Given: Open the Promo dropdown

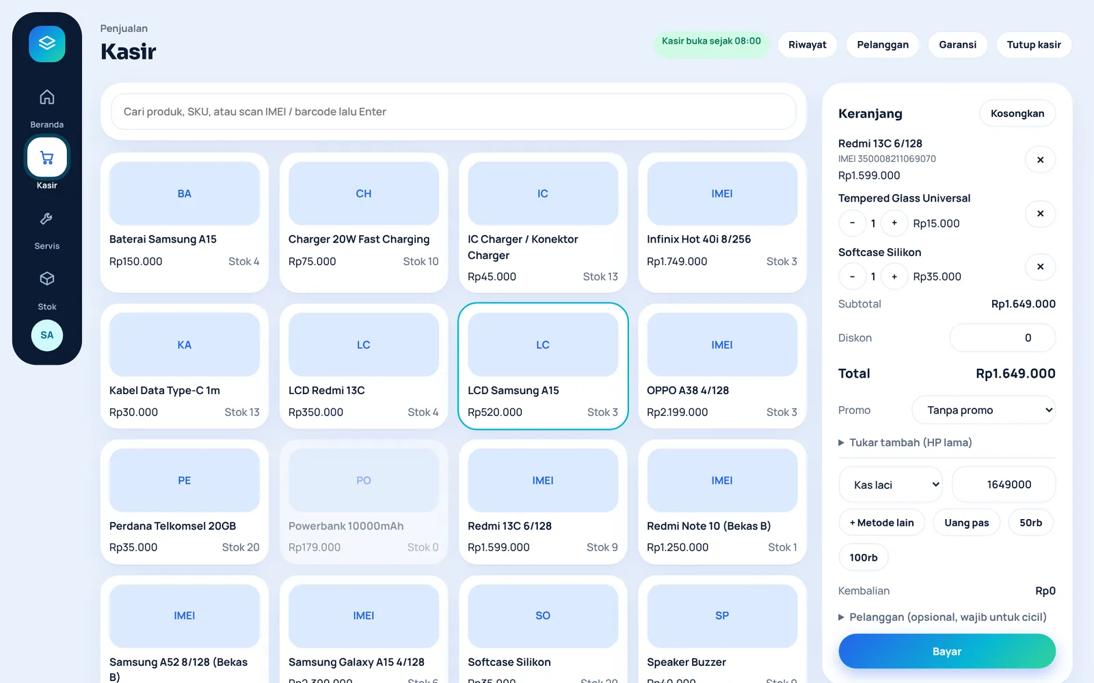Looking at the screenshot, I should tap(984, 410).
